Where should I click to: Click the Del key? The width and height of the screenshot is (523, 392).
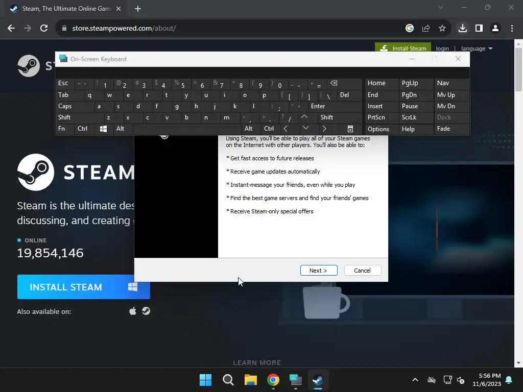(x=349, y=95)
